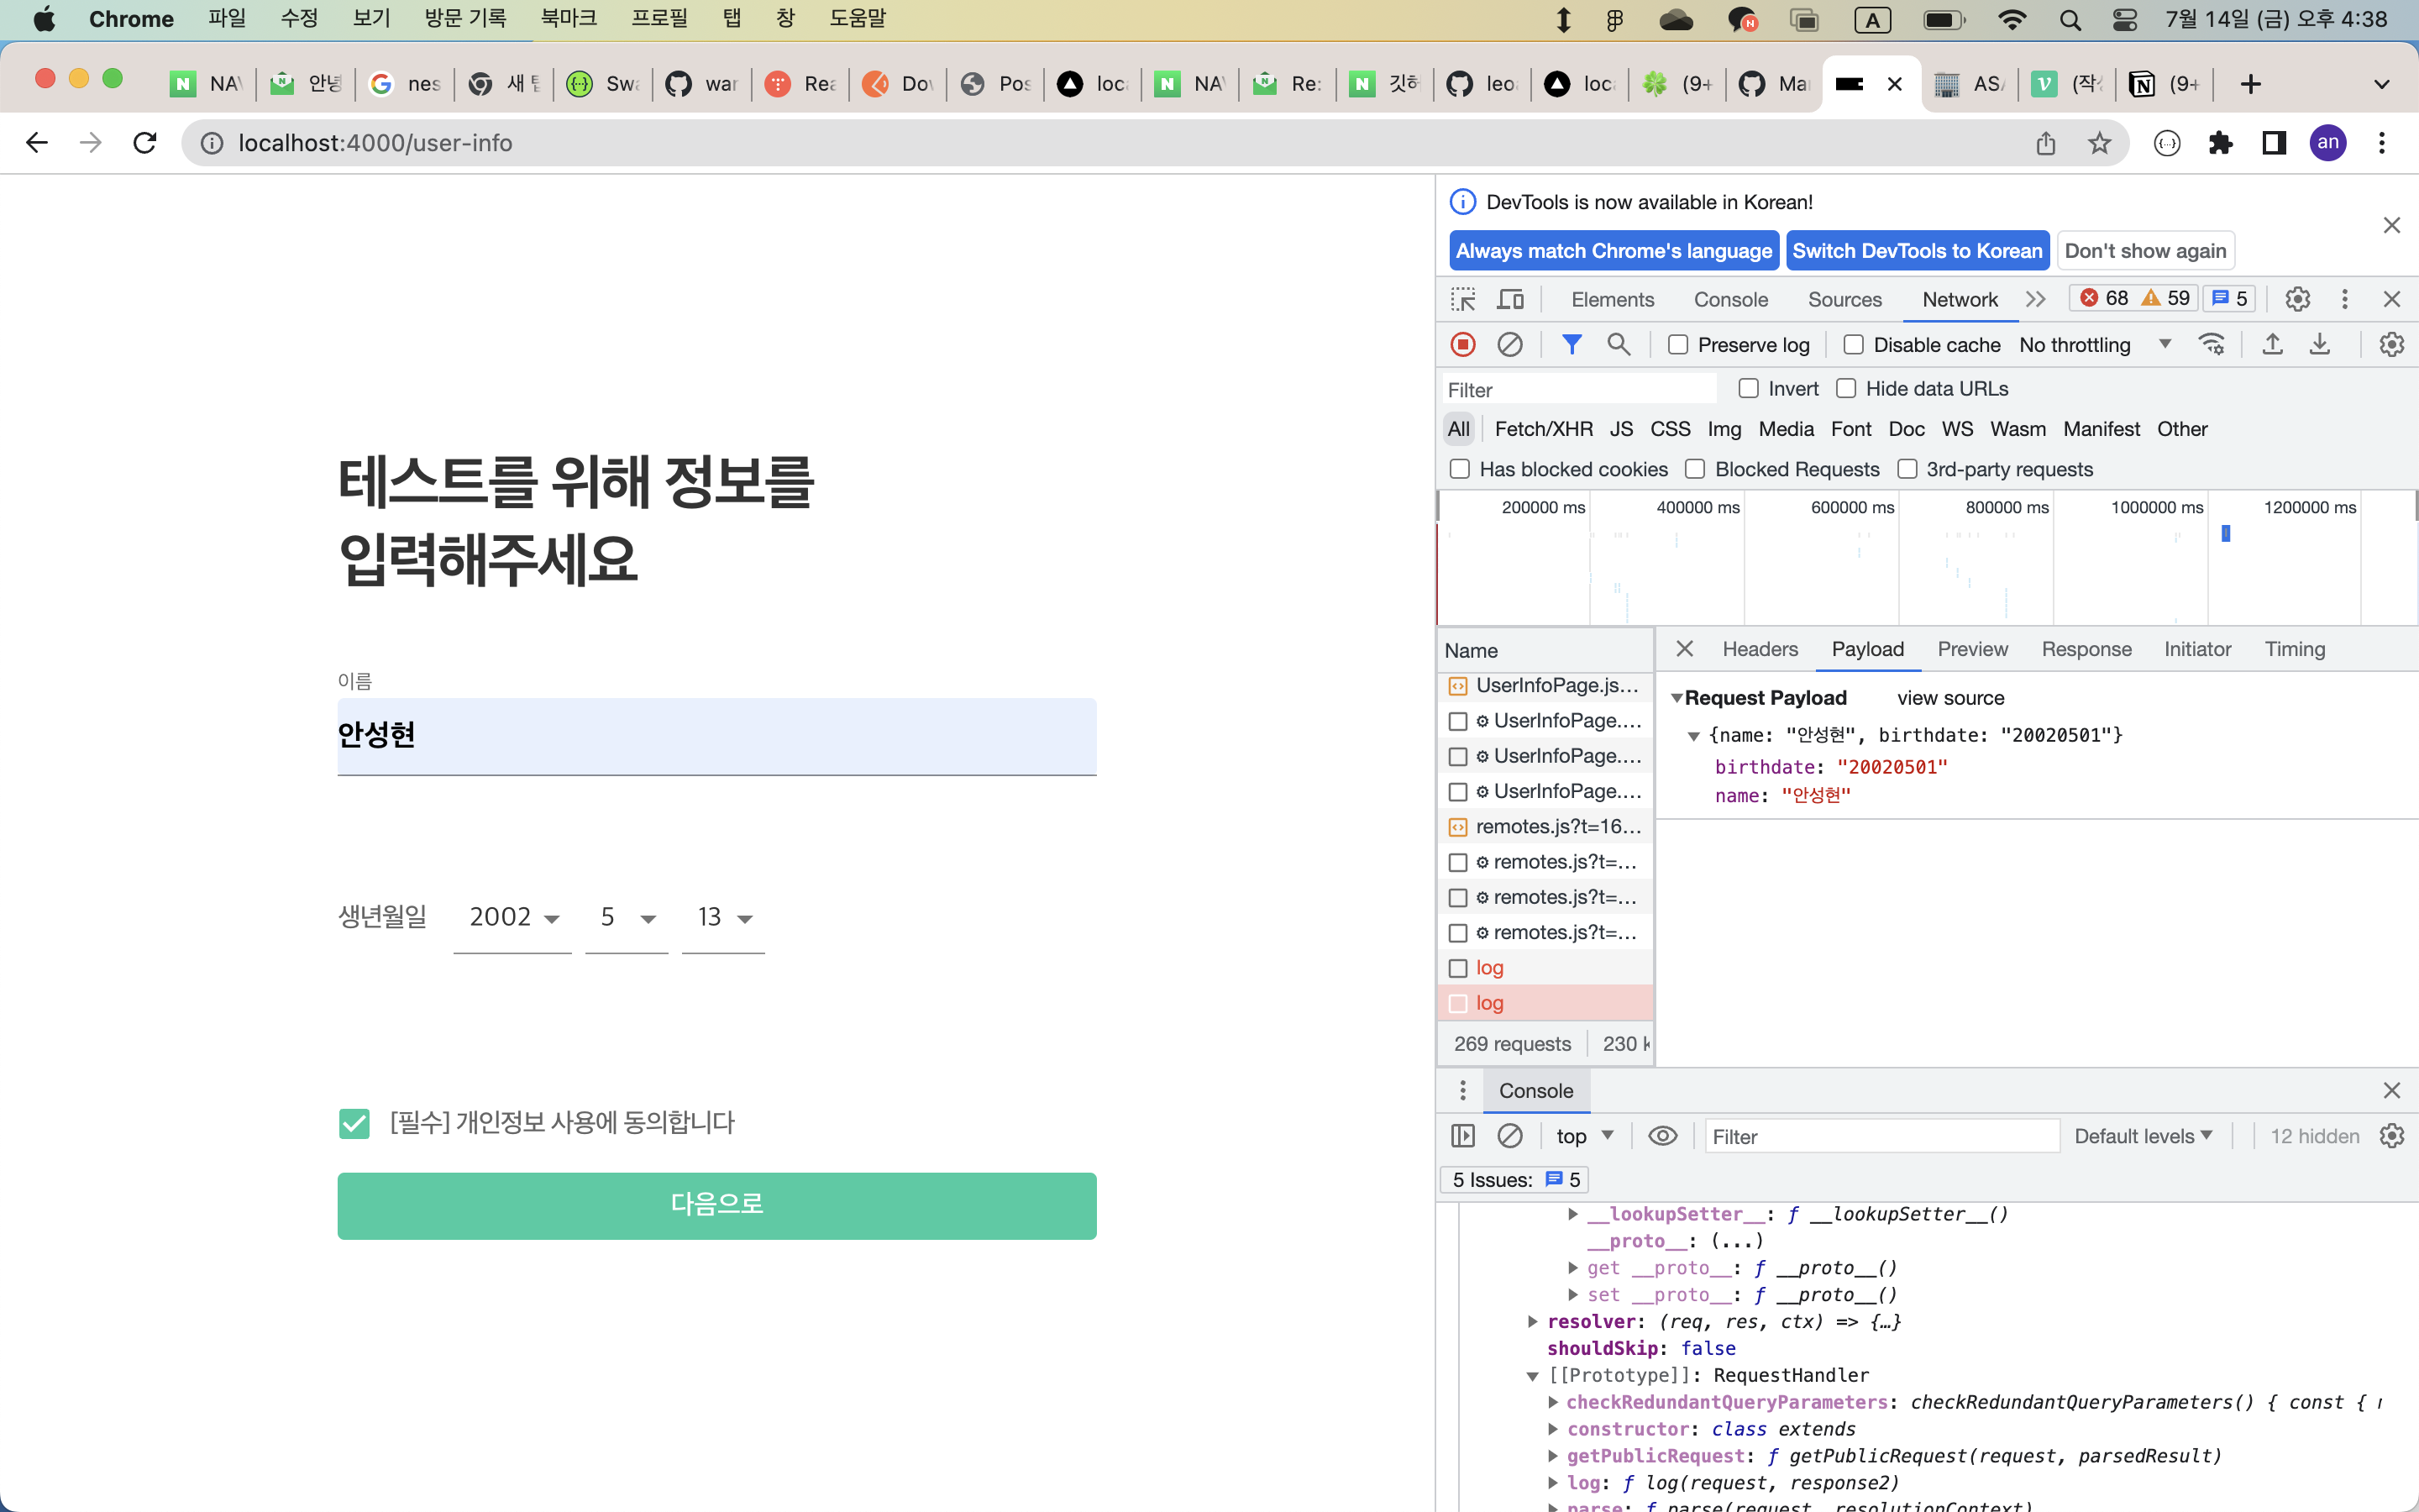Open console top context dropdown

tap(1584, 1136)
